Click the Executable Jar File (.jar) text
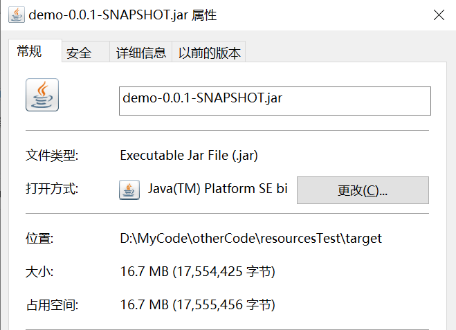 [189, 156]
